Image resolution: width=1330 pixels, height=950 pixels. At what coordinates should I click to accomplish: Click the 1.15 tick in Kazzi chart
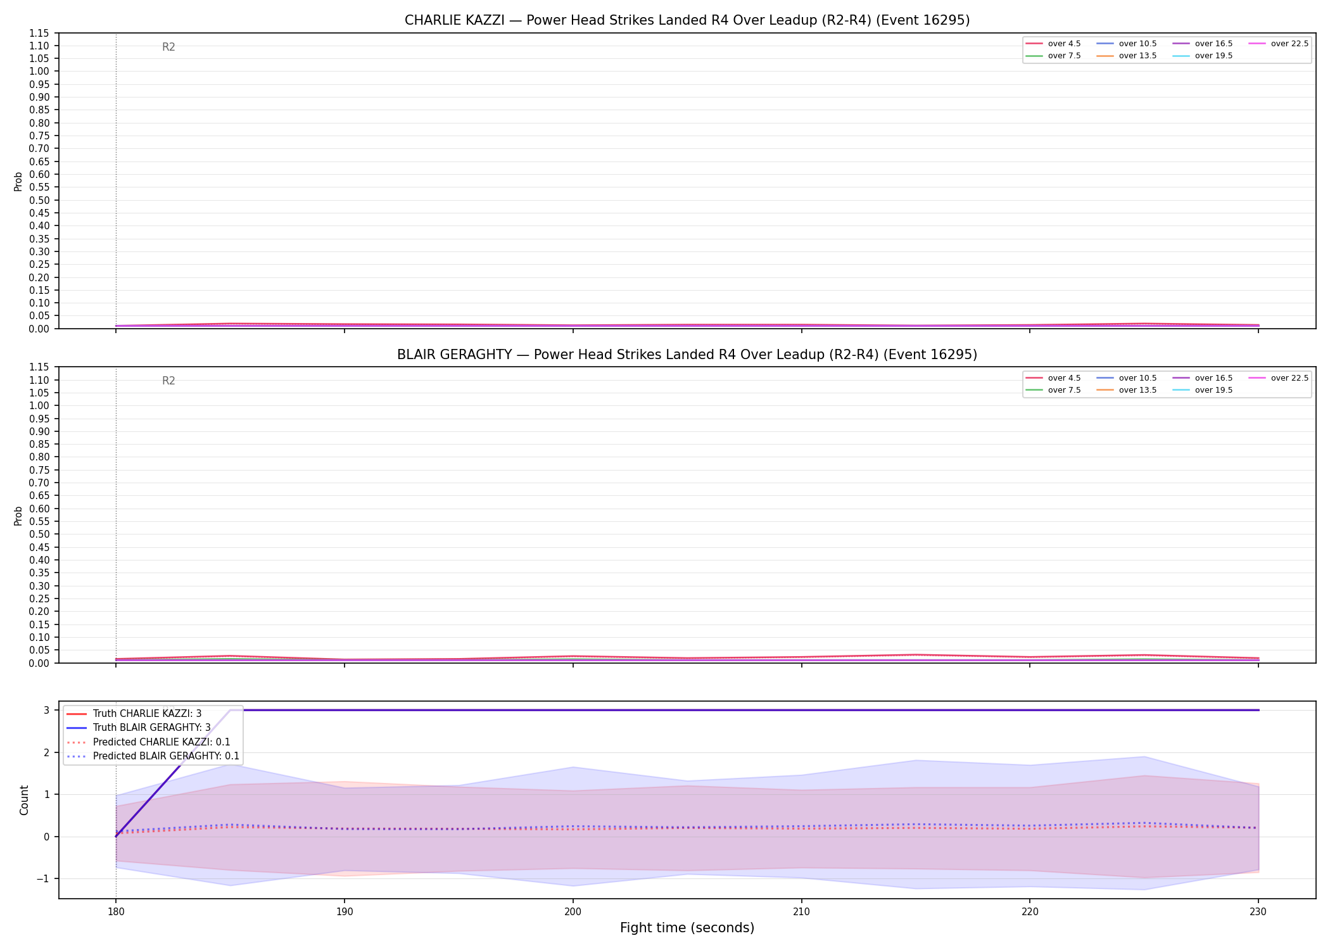coord(39,33)
